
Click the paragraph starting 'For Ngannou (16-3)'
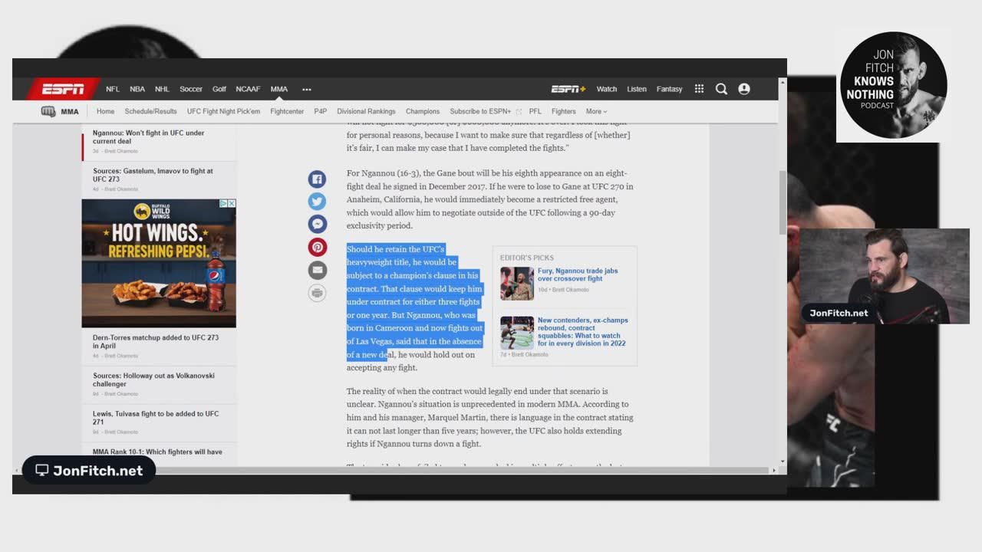coord(490,199)
